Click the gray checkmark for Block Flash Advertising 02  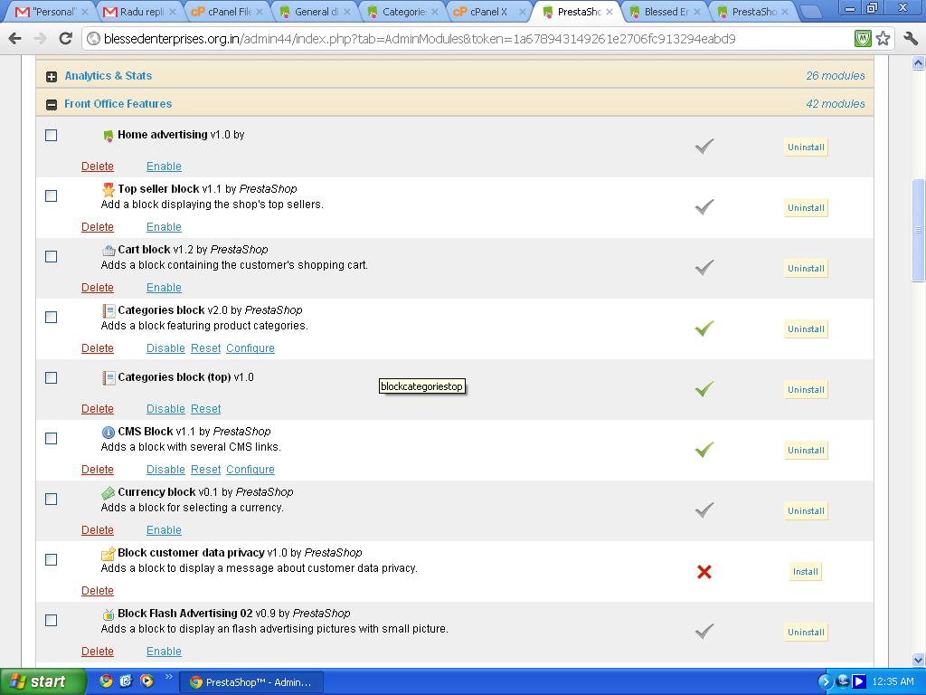click(704, 631)
